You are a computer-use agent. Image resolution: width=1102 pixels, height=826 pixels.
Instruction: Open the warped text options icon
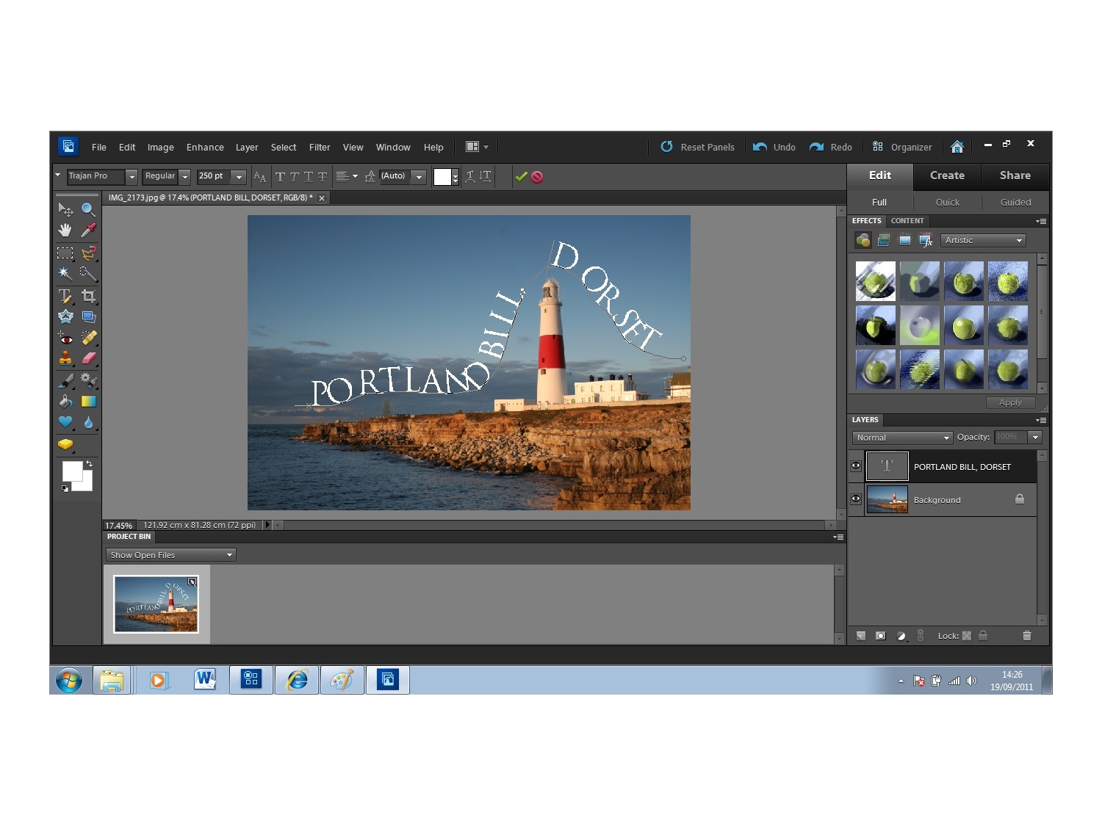pyautogui.click(x=470, y=176)
